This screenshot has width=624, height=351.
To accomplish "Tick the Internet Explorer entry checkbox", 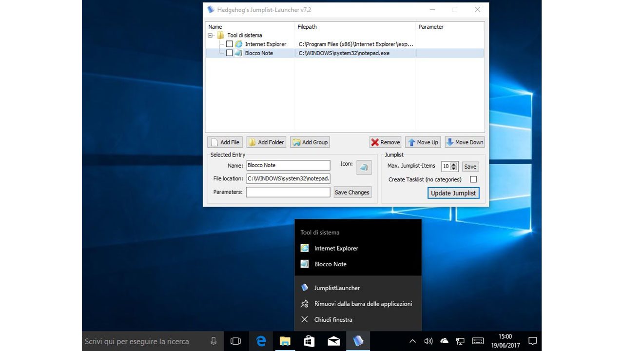I will click(229, 44).
